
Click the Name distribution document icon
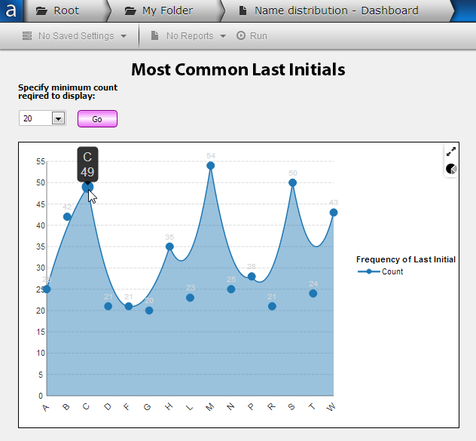[243, 11]
